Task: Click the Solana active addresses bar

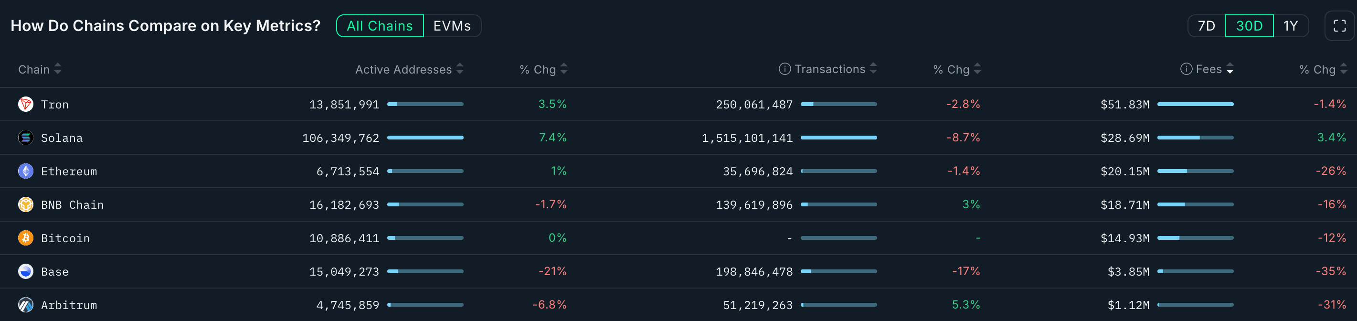Action: 425,138
